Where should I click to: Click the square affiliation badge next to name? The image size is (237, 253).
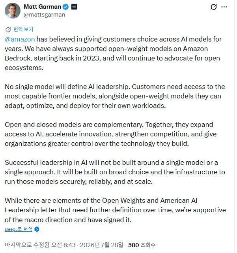(x=74, y=7)
